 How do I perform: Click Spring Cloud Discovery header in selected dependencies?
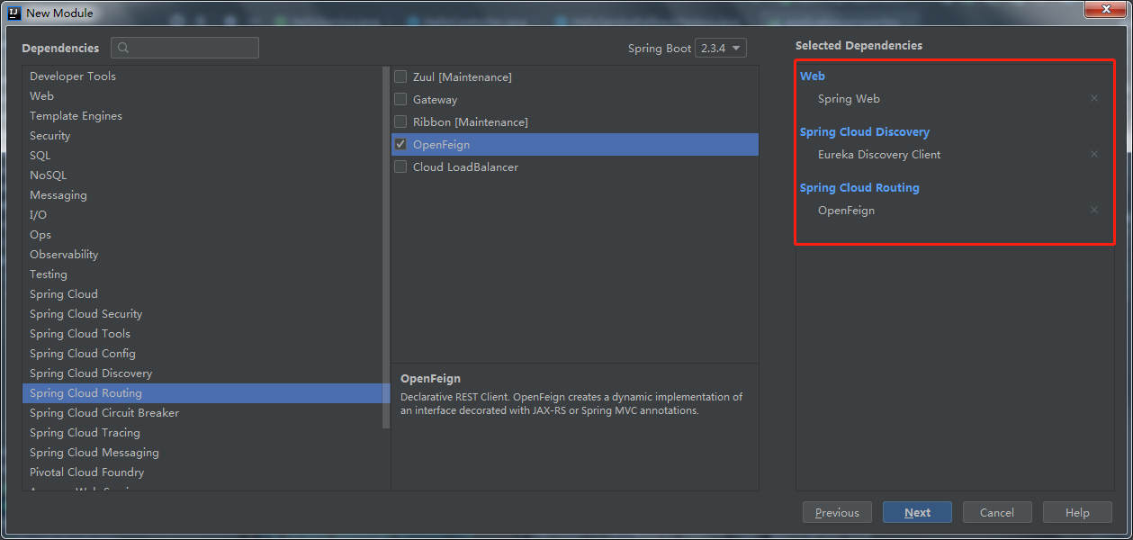[x=865, y=132]
